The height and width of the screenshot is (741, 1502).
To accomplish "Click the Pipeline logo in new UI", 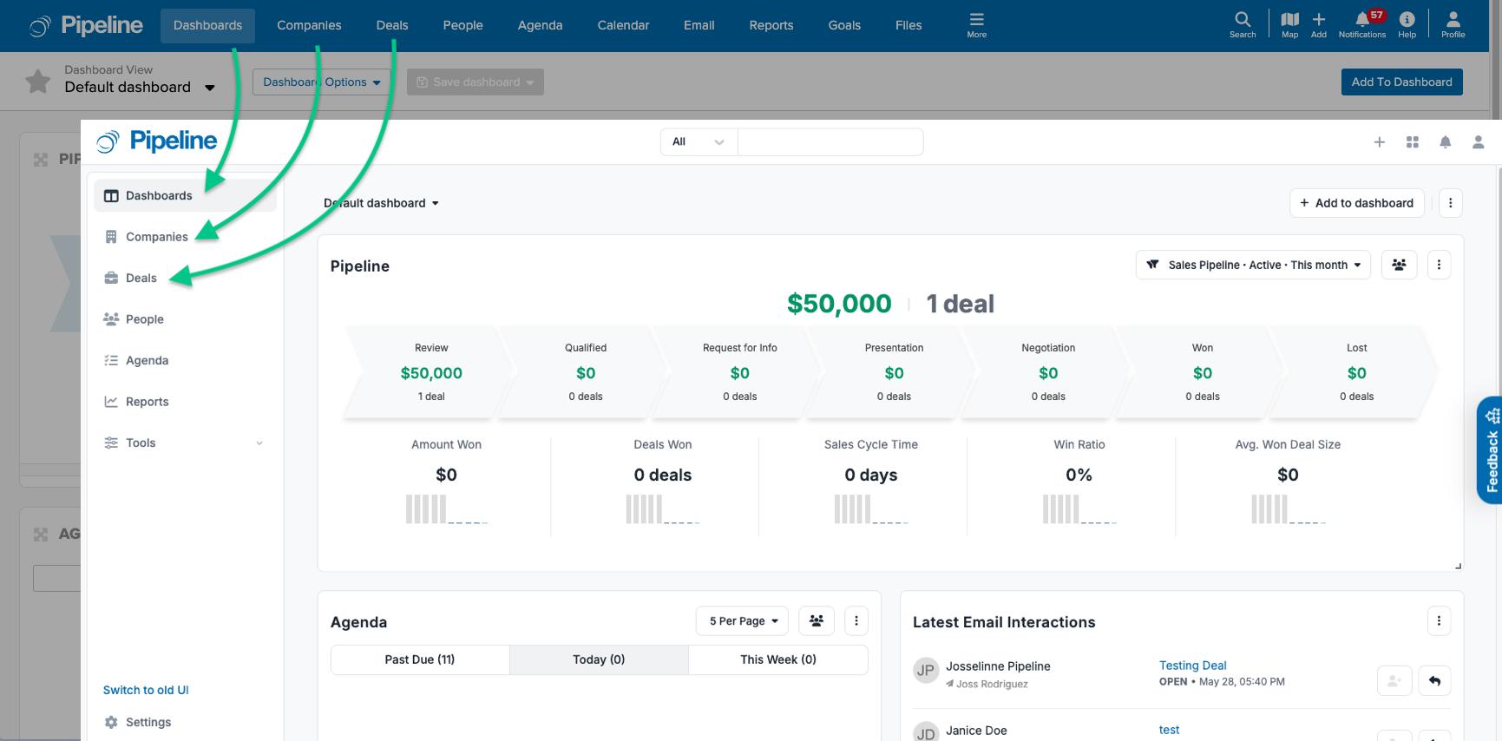I will [x=157, y=141].
